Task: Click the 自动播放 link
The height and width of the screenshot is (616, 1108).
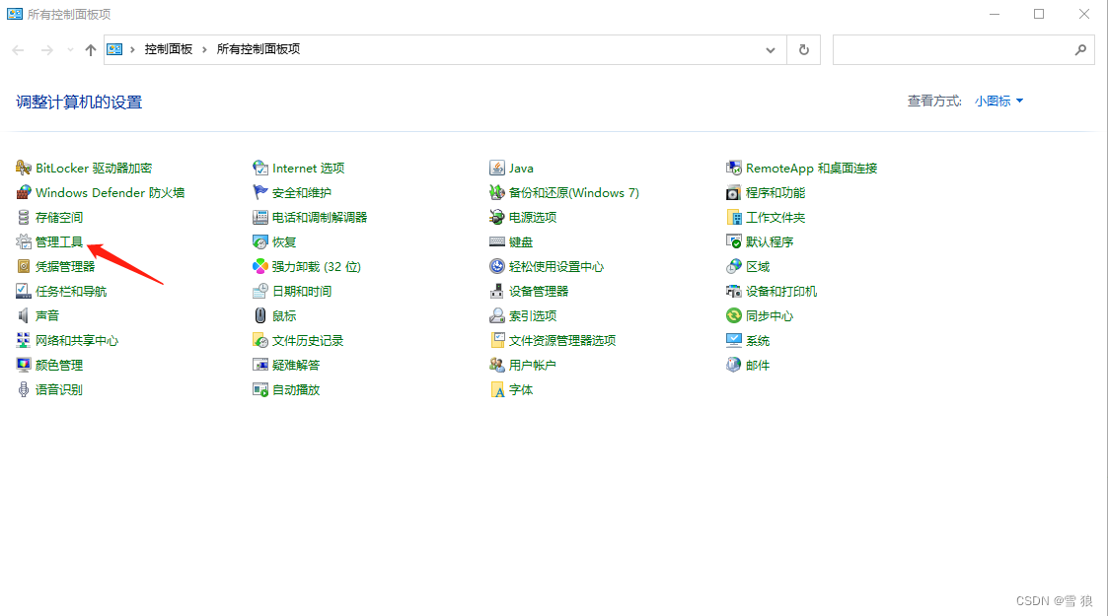Action: click(x=296, y=389)
